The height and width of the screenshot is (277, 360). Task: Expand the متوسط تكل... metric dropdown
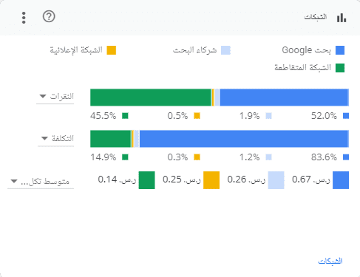41,182
